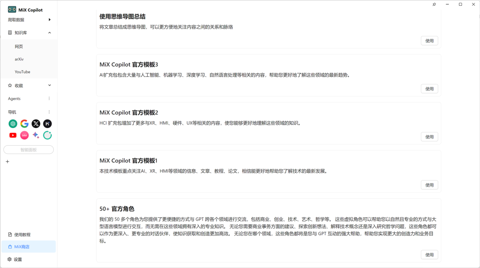Minimize the MiX Copilot window
This screenshot has width=480, height=268.
(447, 4)
